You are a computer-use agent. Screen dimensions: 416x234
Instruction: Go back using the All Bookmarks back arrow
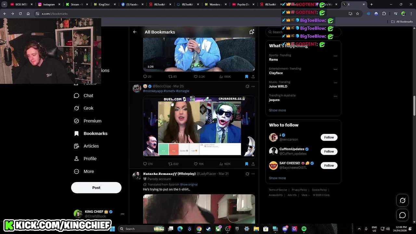(x=135, y=32)
